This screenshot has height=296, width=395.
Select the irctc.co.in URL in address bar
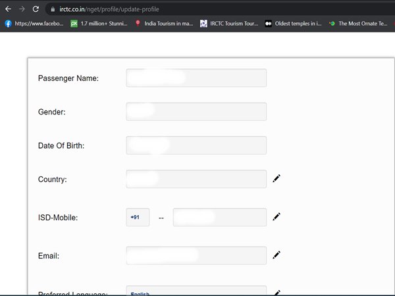coord(109,9)
